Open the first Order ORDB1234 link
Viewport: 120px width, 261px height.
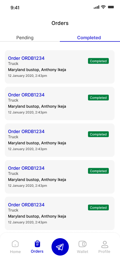[x=26, y=58]
